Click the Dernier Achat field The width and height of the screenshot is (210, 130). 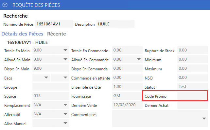pos(193,105)
